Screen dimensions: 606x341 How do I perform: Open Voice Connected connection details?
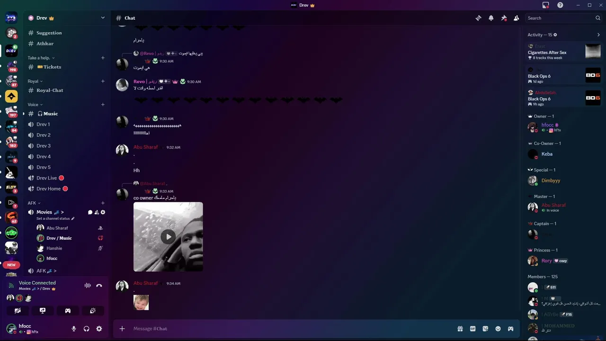[x=37, y=283]
